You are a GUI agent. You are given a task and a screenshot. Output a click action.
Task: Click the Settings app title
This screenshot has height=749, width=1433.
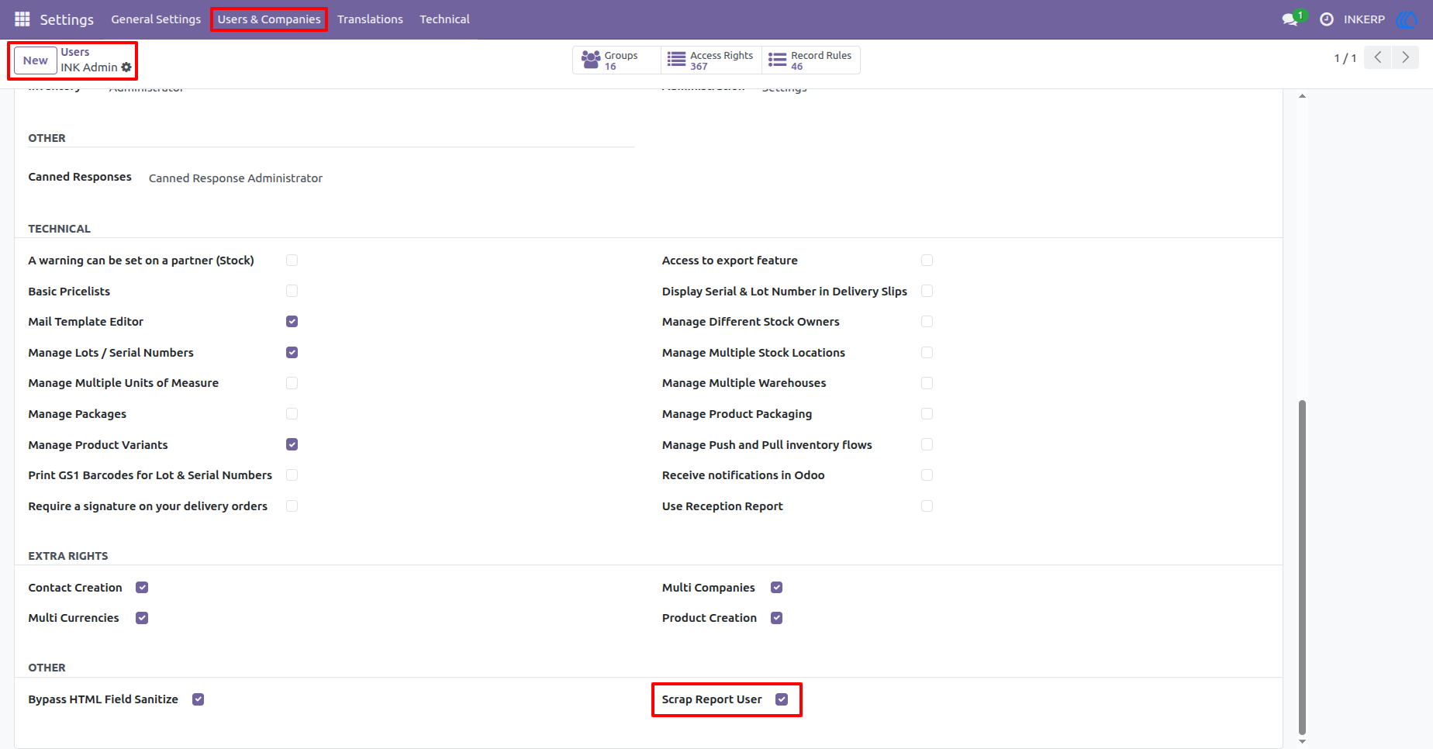(67, 19)
